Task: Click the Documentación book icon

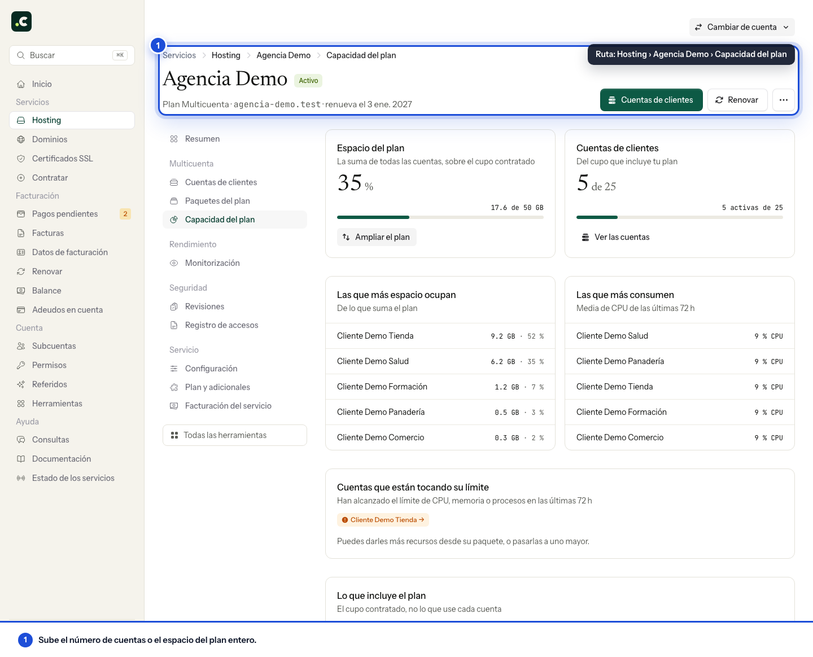Action: click(21, 459)
